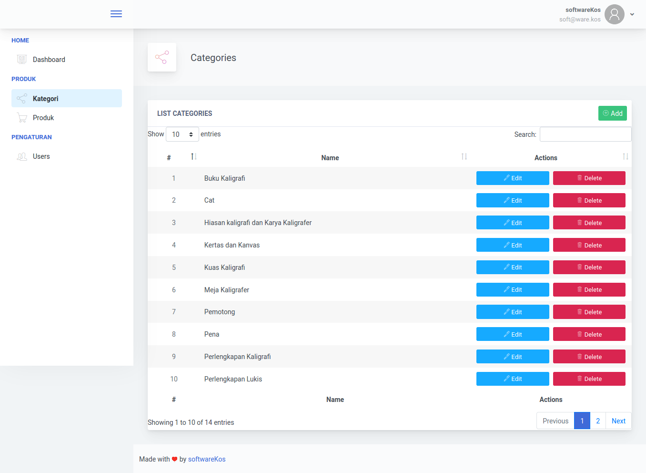646x473 pixels.
Task: Toggle the hamburger sidebar menu
Action: [116, 14]
